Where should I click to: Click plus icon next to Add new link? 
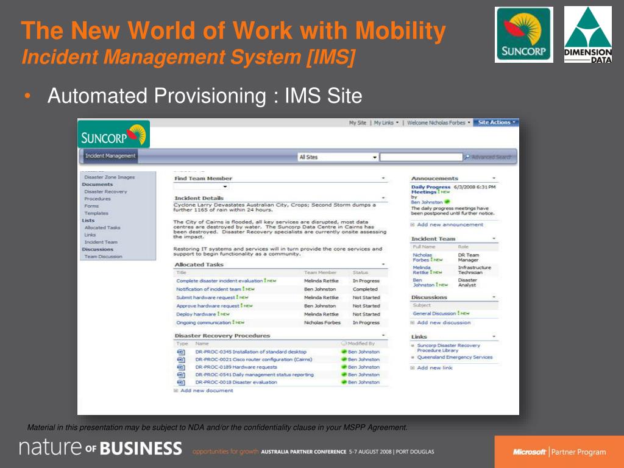[413, 367]
